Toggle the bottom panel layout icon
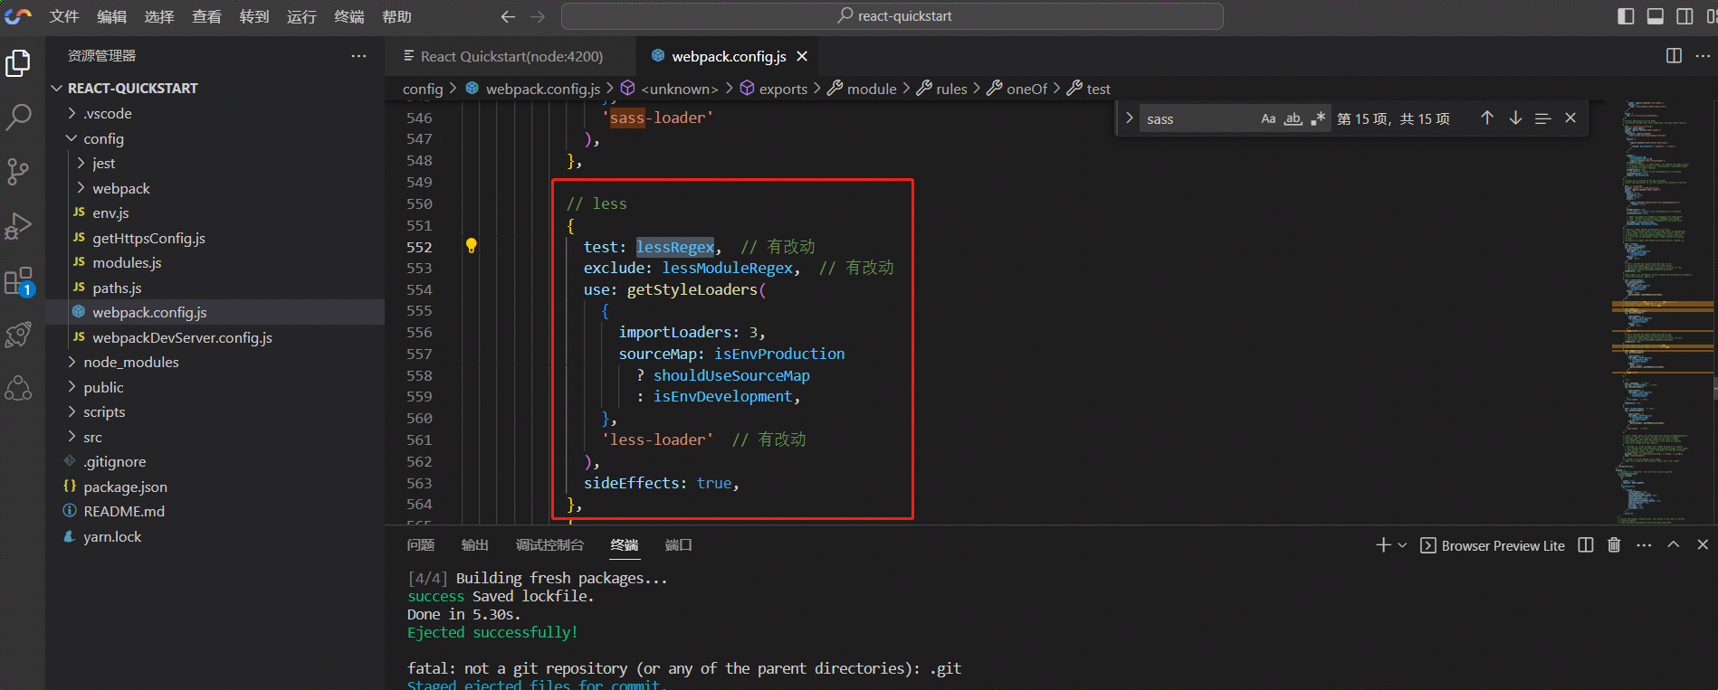Viewport: 1718px width, 690px height. click(x=1655, y=16)
